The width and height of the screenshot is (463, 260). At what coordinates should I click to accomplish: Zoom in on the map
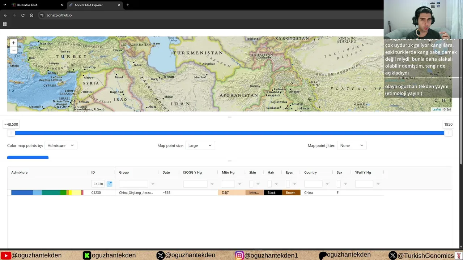(x=14, y=43)
